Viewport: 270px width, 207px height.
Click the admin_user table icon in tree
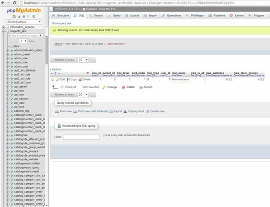12,67
